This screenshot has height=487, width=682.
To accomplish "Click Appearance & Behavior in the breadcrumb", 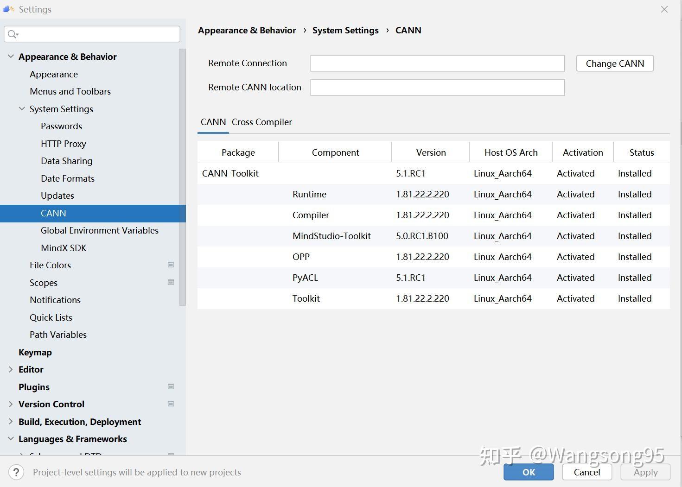I will click(247, 30).
